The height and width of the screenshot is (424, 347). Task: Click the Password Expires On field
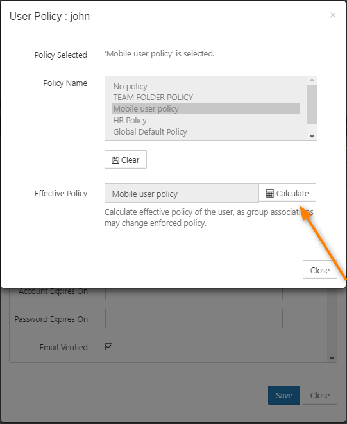tap(194, 319)
